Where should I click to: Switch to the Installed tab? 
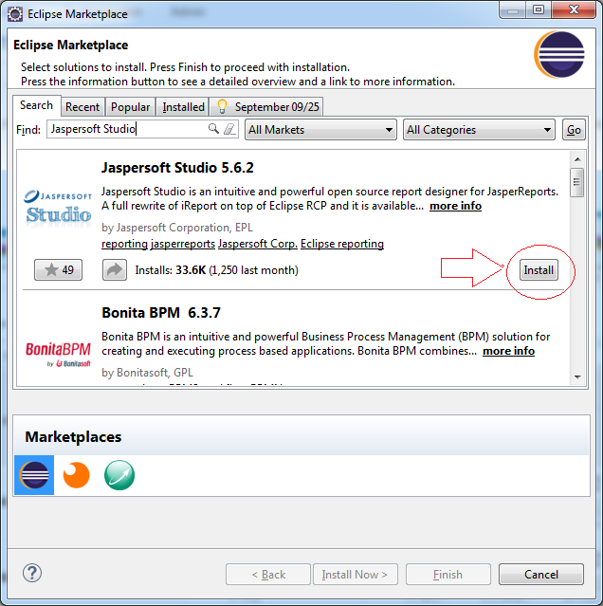tap(183, 106)
